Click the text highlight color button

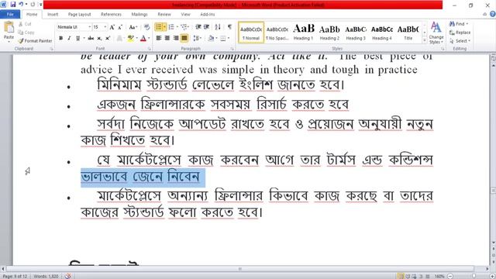pyautogui.click(x=130, y=38)
